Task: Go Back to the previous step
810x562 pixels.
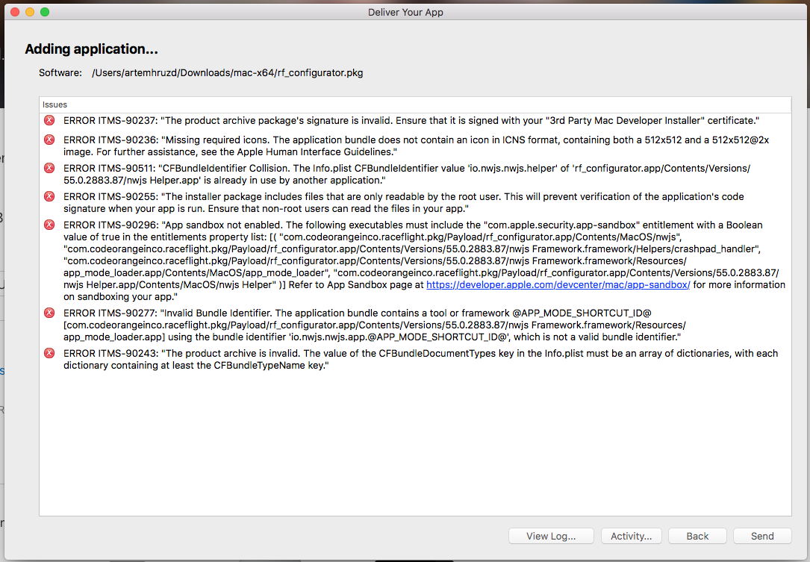Action: [697, 536]
